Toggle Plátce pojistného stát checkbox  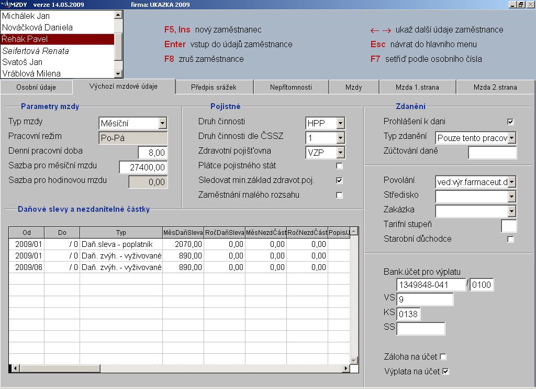(339, 166)
